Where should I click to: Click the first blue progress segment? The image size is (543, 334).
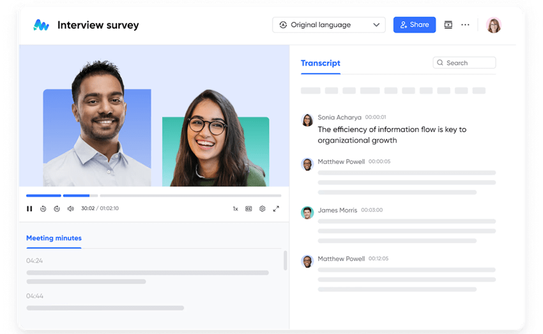pos(43,195)
